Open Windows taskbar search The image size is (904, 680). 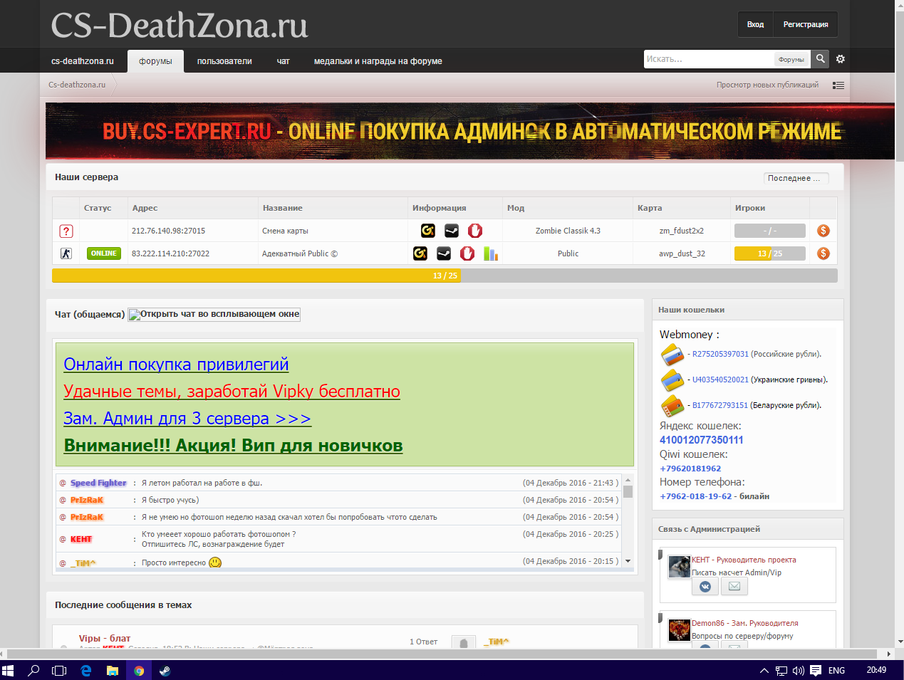coord(33,670)
